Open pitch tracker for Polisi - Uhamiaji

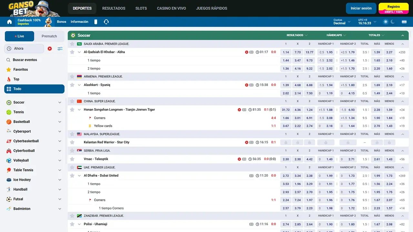(x=251, y=224)
